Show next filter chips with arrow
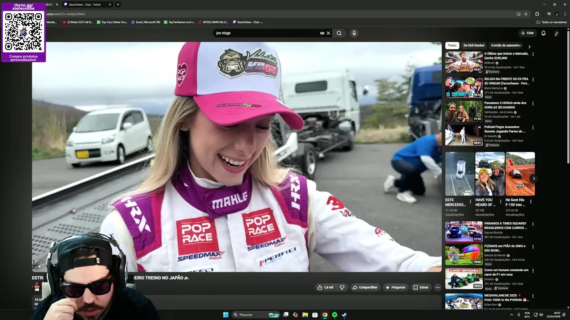The width and height of the screenshot is (570, 320). (529, 46)
